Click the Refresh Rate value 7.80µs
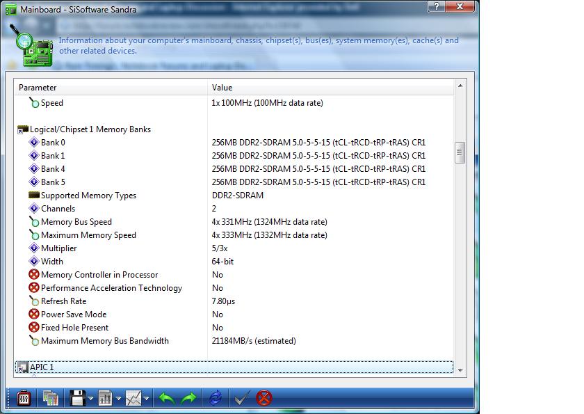 point(223,301)
